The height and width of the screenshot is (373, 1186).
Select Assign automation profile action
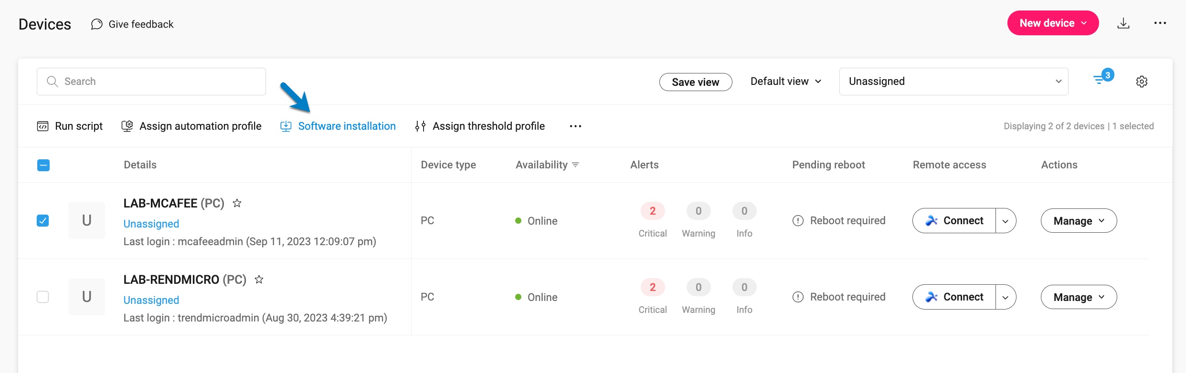191,126
